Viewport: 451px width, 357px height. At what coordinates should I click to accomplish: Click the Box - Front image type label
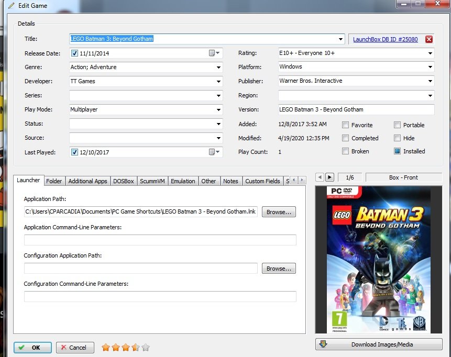coord(403,177)
